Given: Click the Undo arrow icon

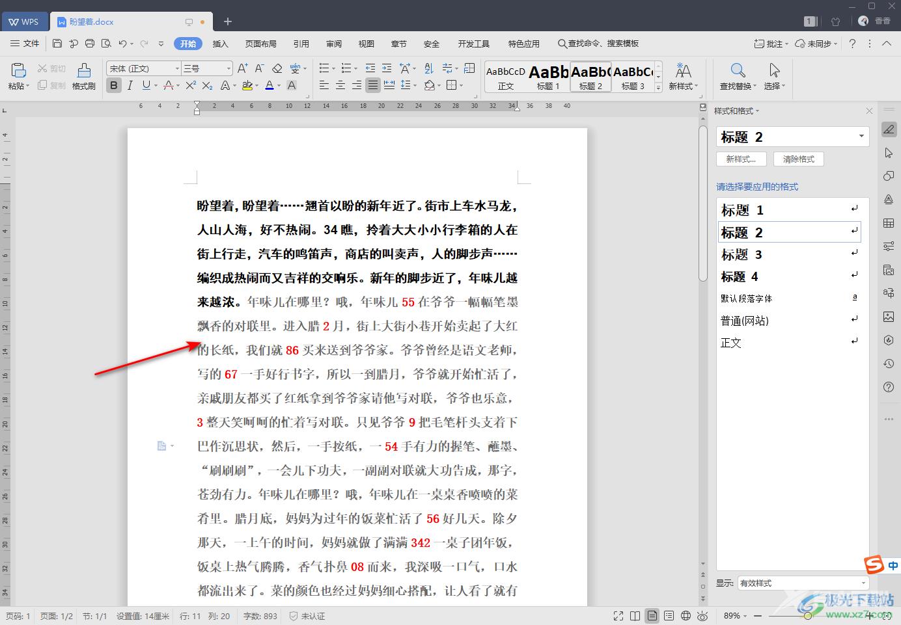Looking at the screenshot, I should (122, 44).
